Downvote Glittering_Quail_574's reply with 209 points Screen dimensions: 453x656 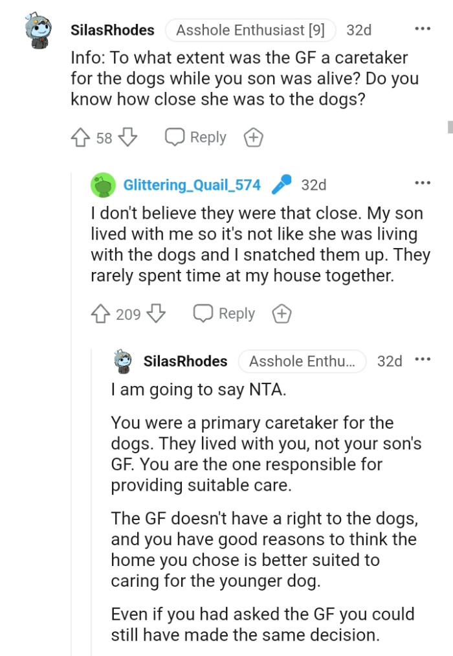[156, 314]
